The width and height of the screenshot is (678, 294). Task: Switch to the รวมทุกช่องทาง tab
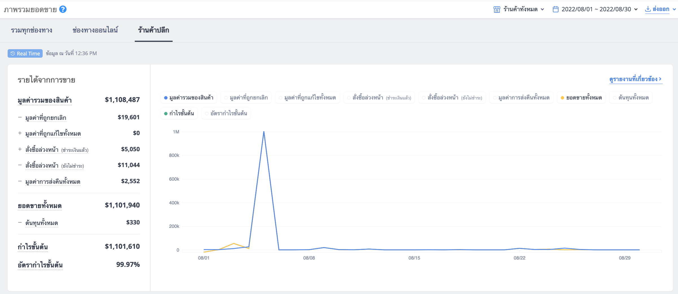click(x=31, y=30)
